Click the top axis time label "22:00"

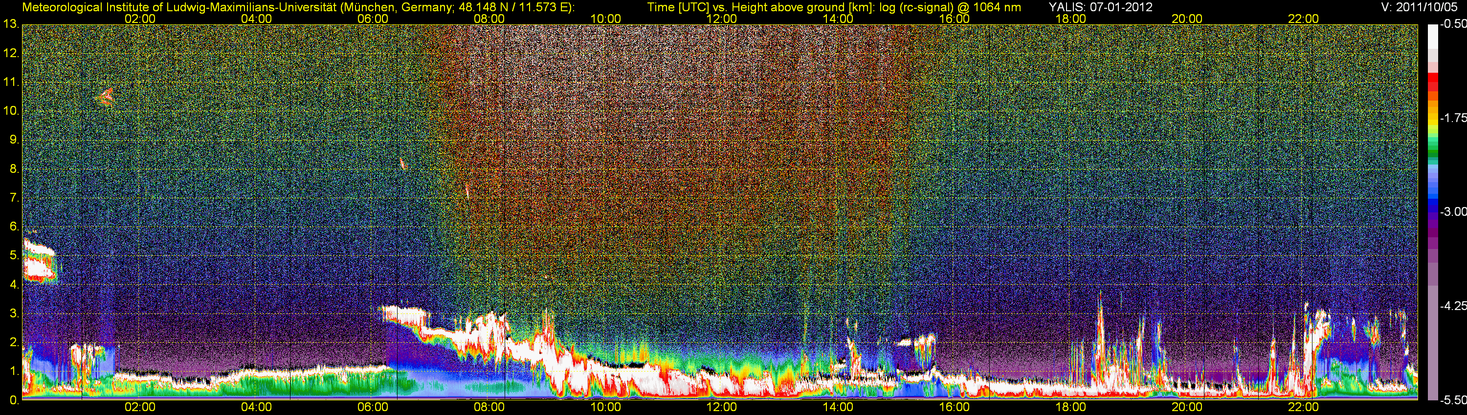pyautogui.click(x=1304, y=19)
